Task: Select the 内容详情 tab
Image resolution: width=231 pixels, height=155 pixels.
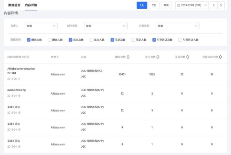Action: click(31, 5)
